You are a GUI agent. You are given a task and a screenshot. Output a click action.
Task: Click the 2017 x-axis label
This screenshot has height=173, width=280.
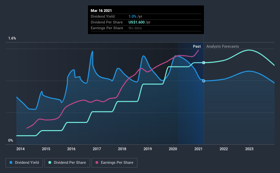coord(97,149)
